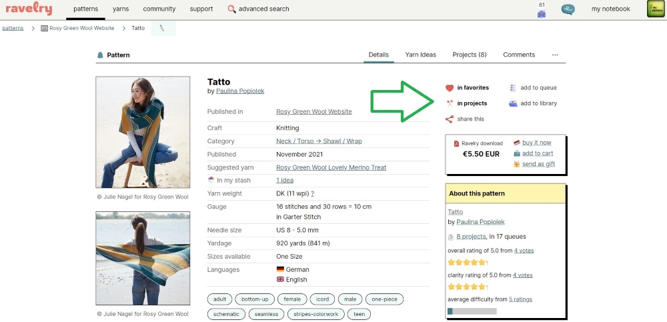Select the icord tag
This screenshot has width=667, height=322.
click(x=322, y=299)
